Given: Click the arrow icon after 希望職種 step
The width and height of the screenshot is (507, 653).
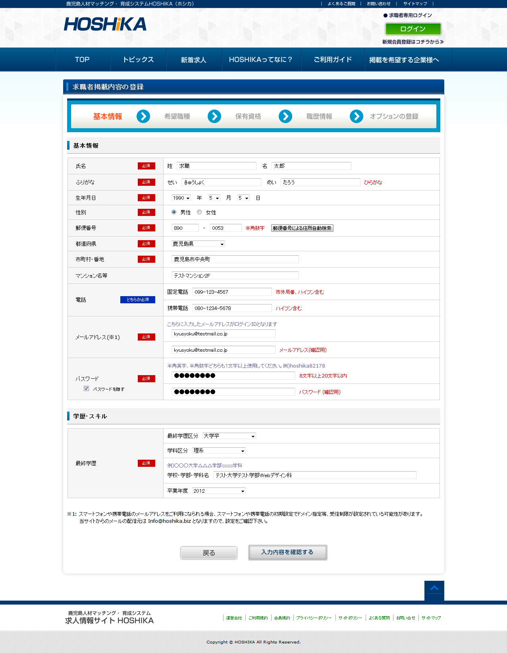Looking at the screenshot, I should point(214,116).
